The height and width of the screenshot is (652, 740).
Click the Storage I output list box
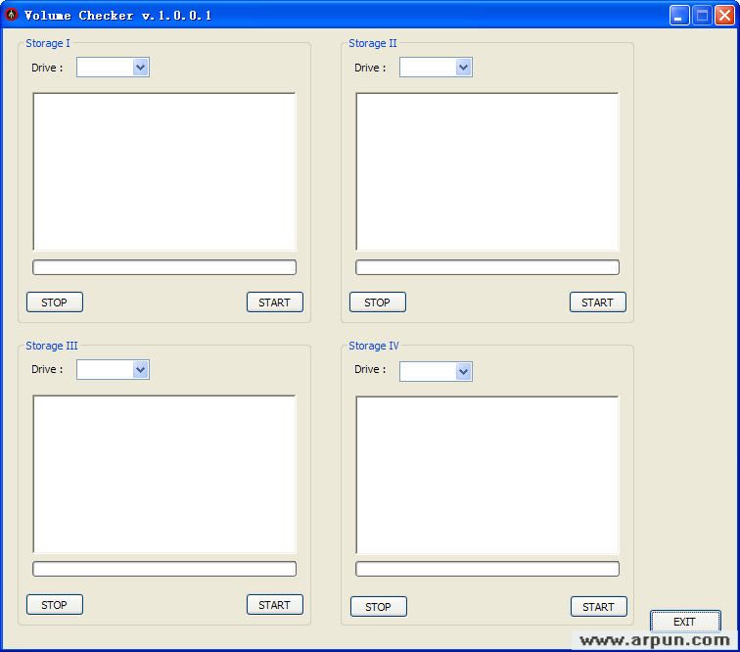click(164, 172)
